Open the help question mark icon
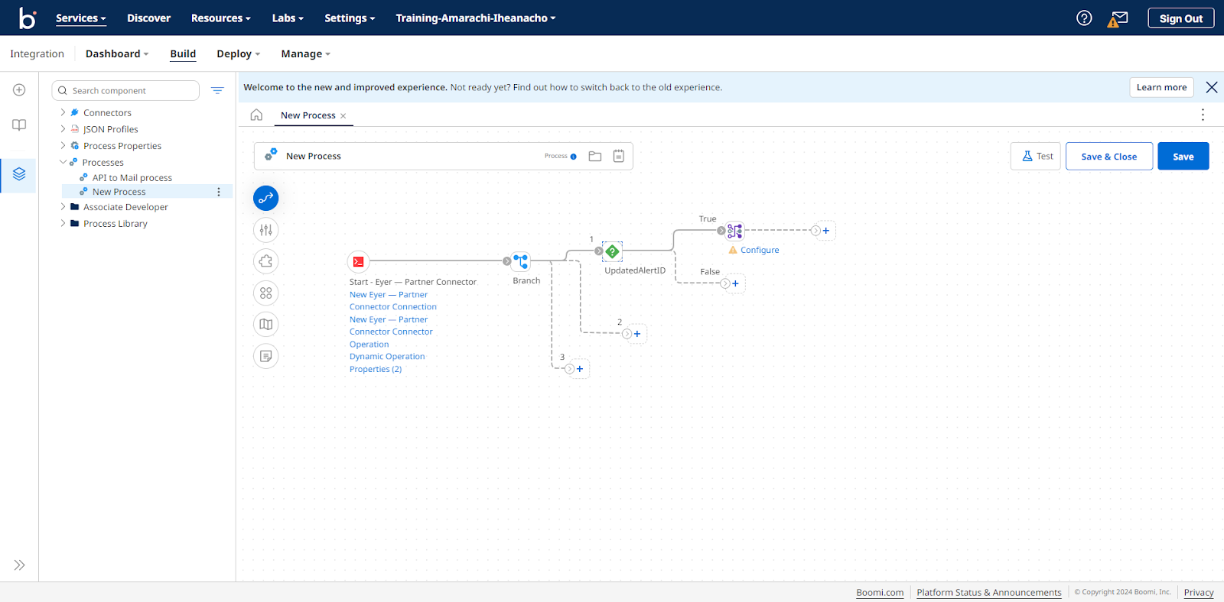Screen dimensions: 1224x602 pyautogui.click(x=1084, y=18)
